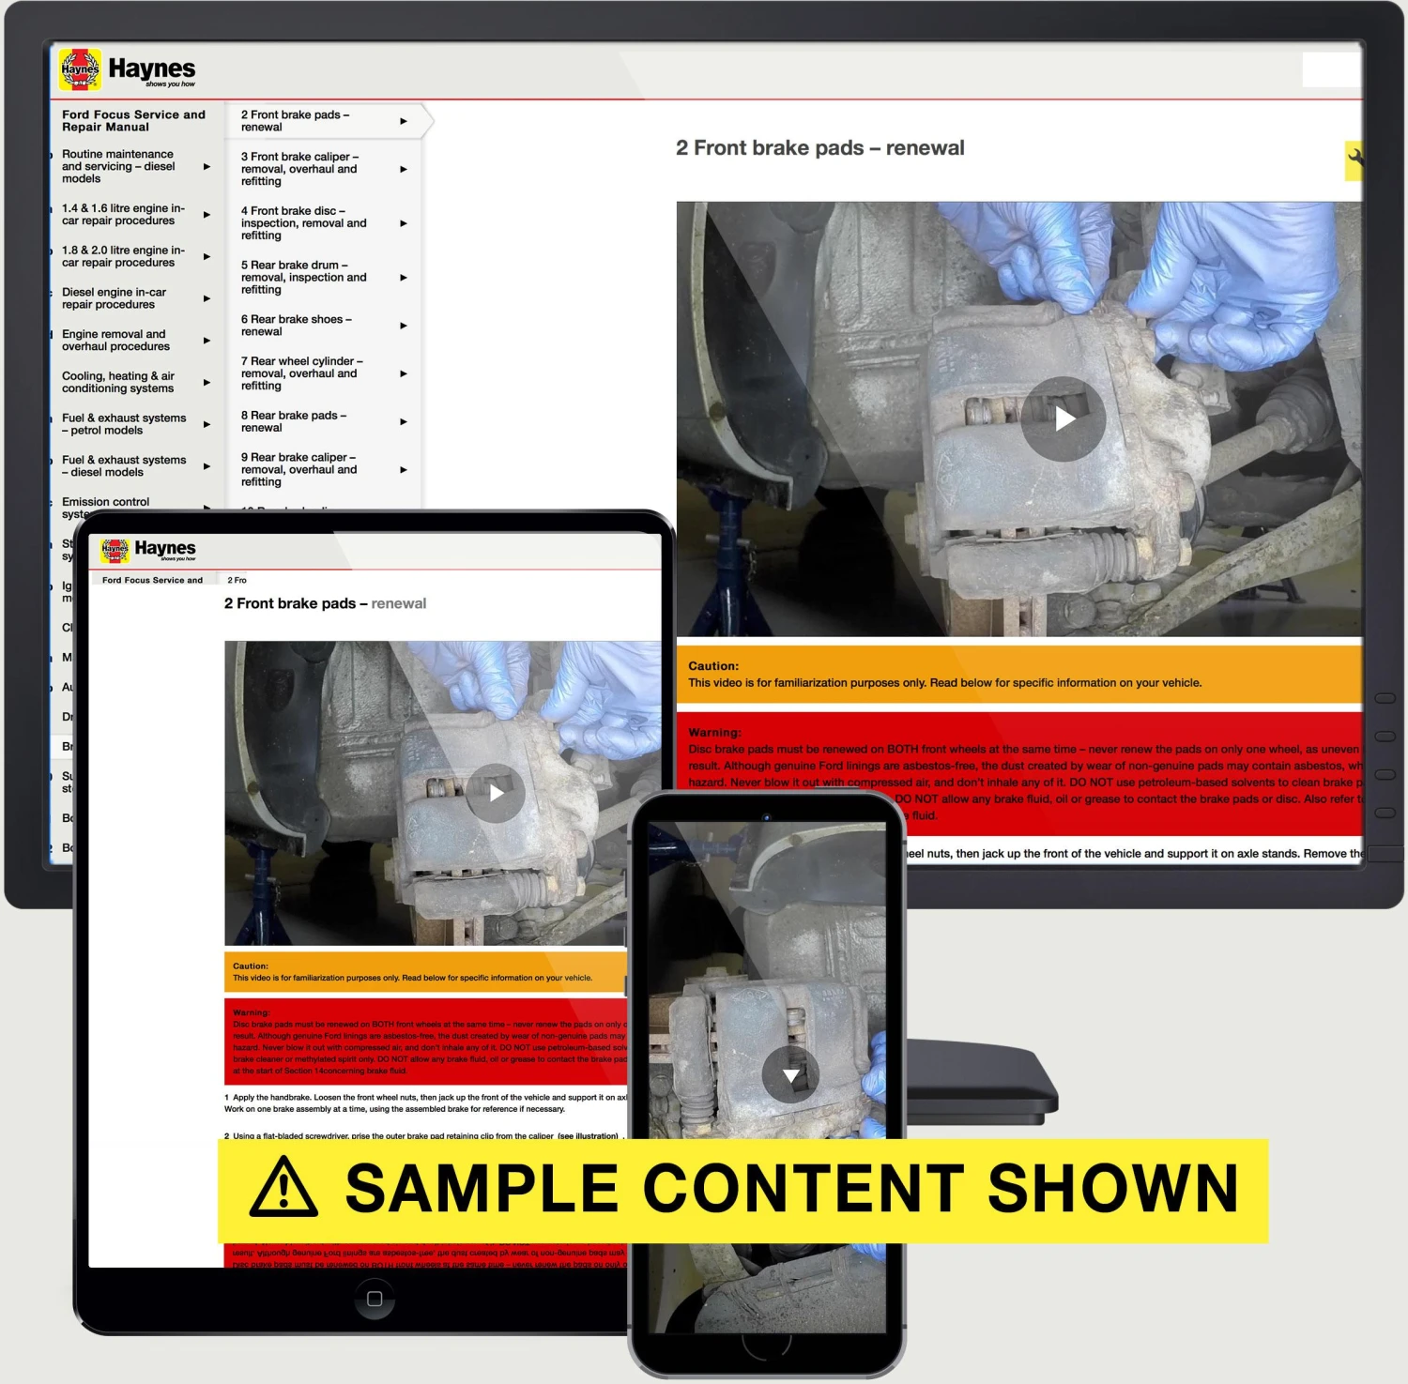The image size is (1408, 1384).
Task: Click the yellow wrench icon at right edge
Action: click(x=1354, y=160)
